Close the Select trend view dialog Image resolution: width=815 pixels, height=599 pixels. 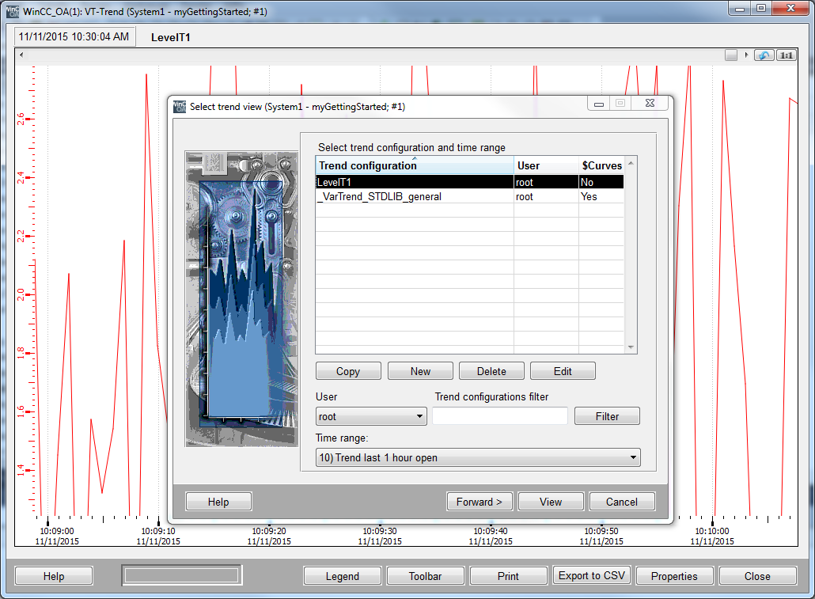tap(650, 103)
